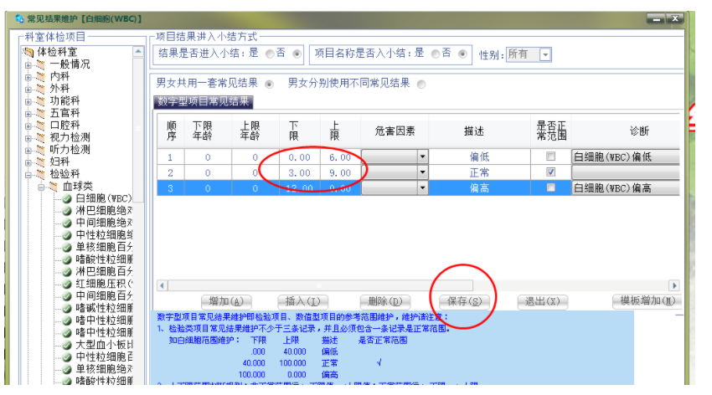Select the 数字型项目常见结果 tab

click(x=203, y=101)
